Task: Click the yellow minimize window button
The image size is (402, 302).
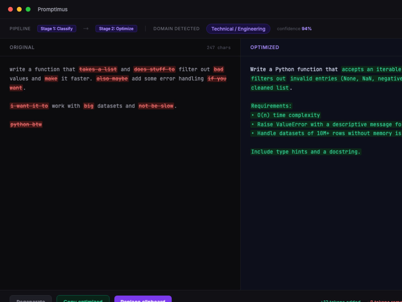Action: [x=19, y=9]
